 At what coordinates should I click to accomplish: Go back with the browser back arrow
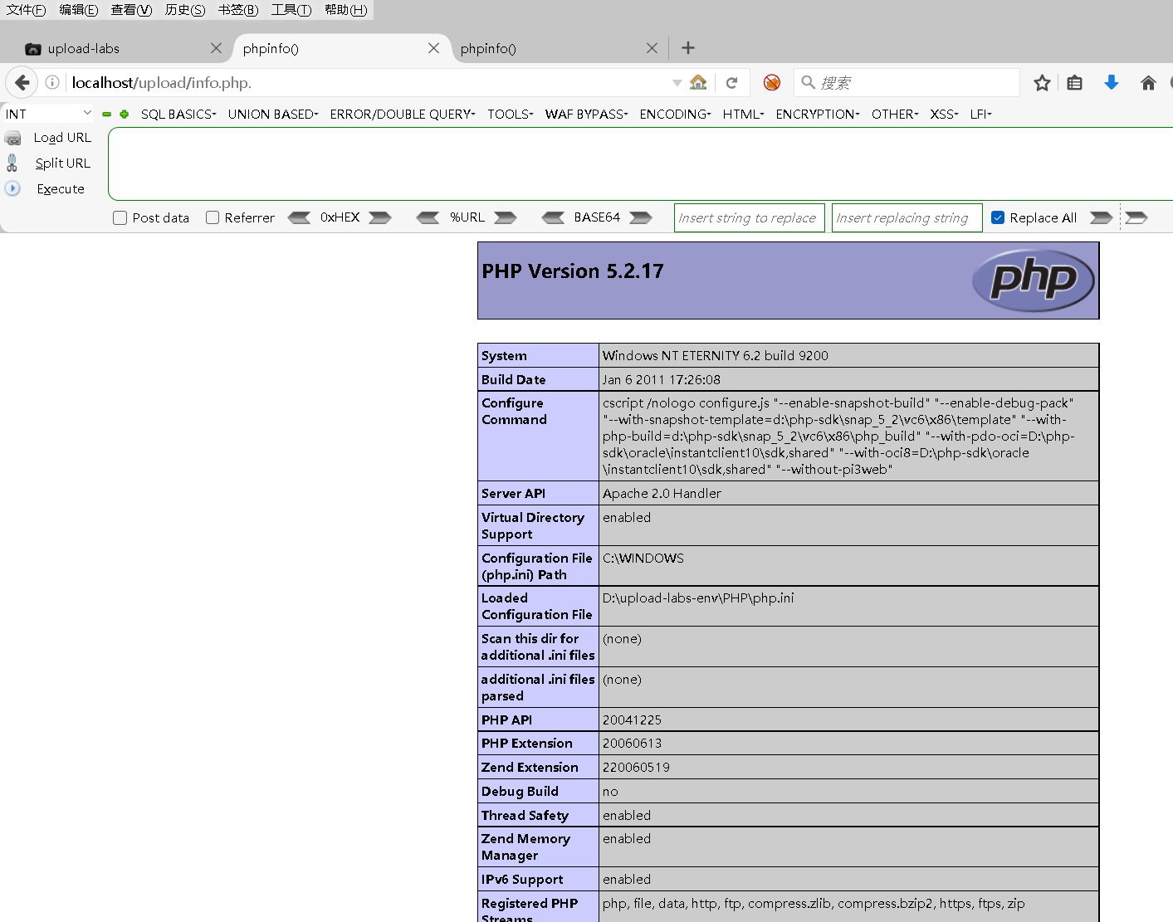tap(22, 82)
